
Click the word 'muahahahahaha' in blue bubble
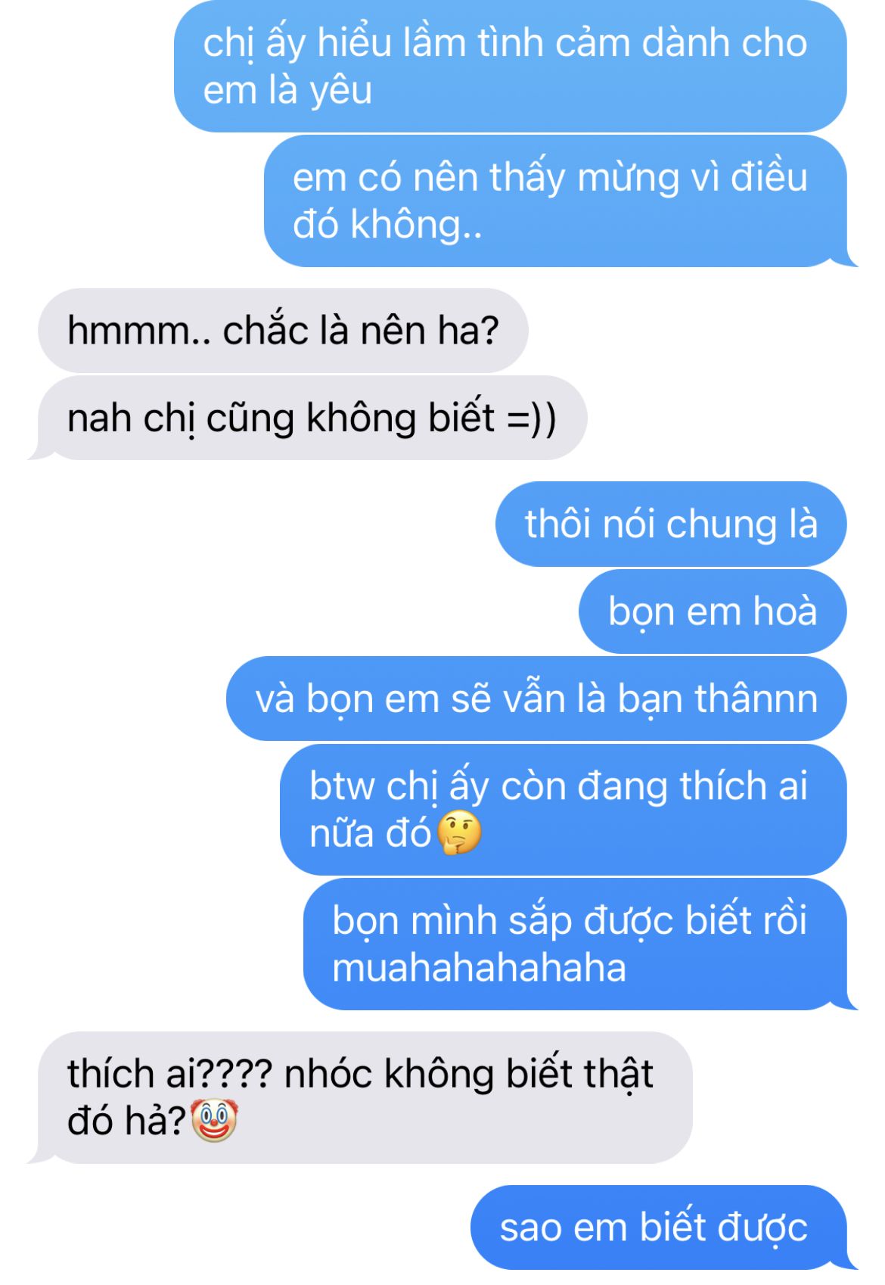pos(480,968)
